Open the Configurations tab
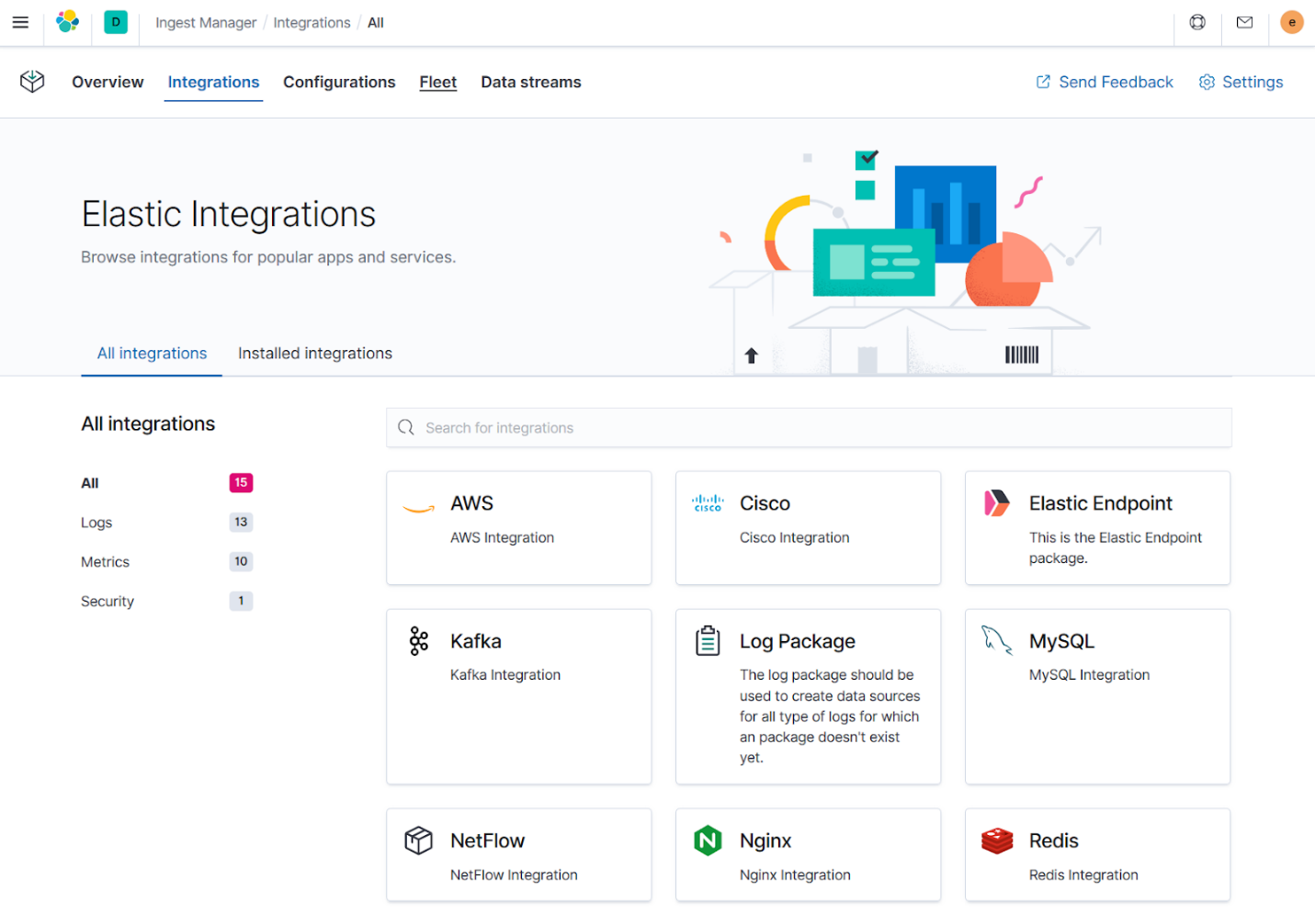 tap(339, 82)
